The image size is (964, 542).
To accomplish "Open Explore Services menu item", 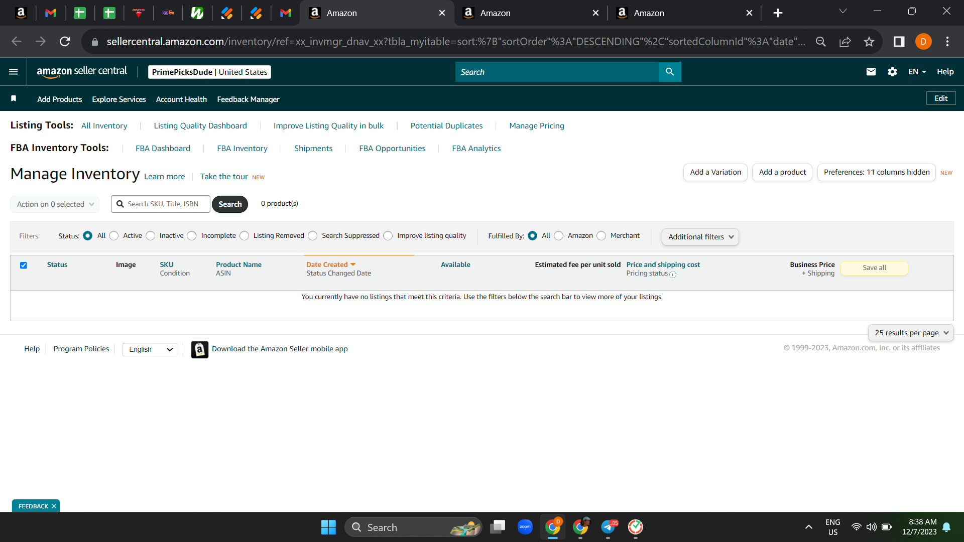I will point(119,99).
